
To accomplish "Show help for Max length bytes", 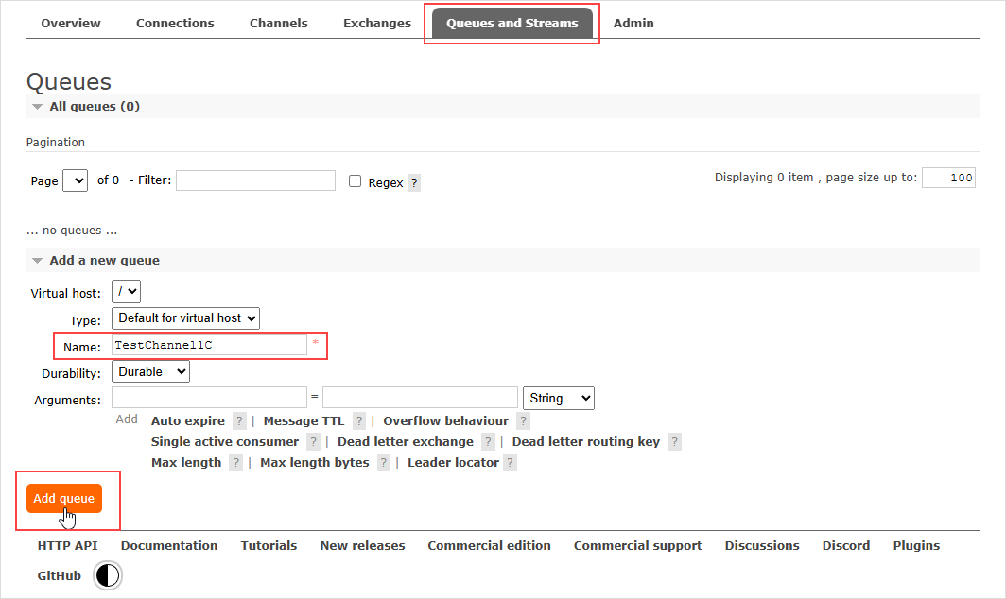I will [x=384, y=463].
